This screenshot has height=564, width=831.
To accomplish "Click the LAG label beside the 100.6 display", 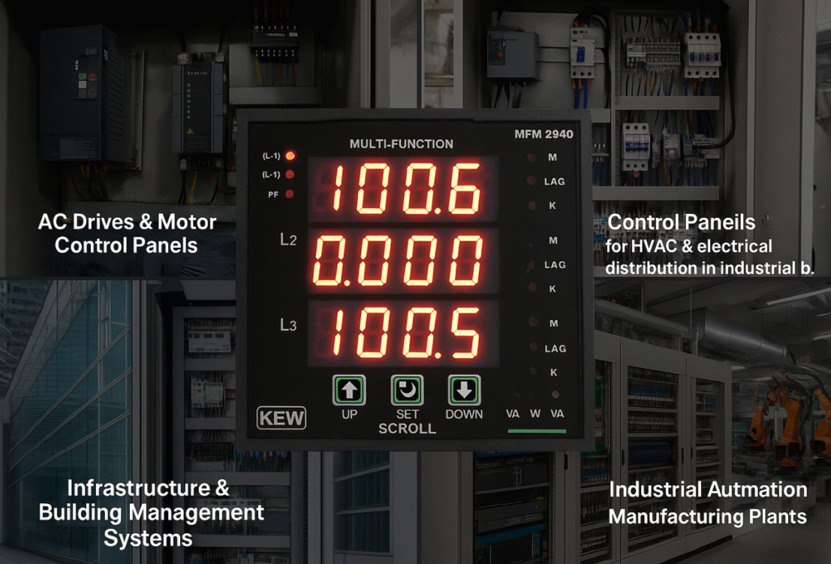I will (554, 182).
